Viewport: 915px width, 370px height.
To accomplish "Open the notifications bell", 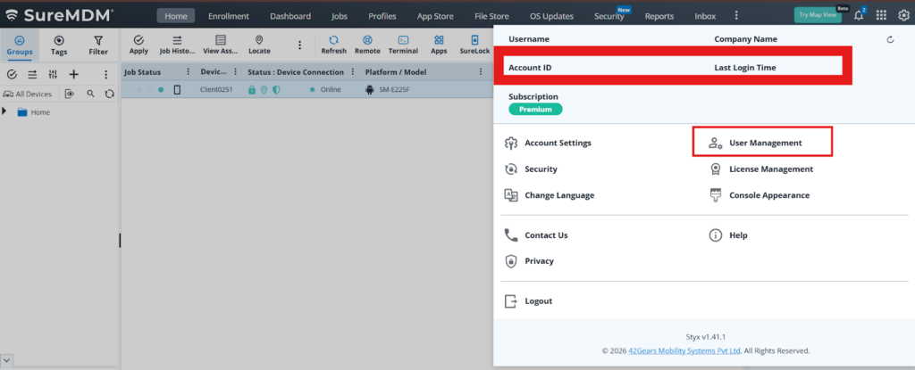I will 859,15.
